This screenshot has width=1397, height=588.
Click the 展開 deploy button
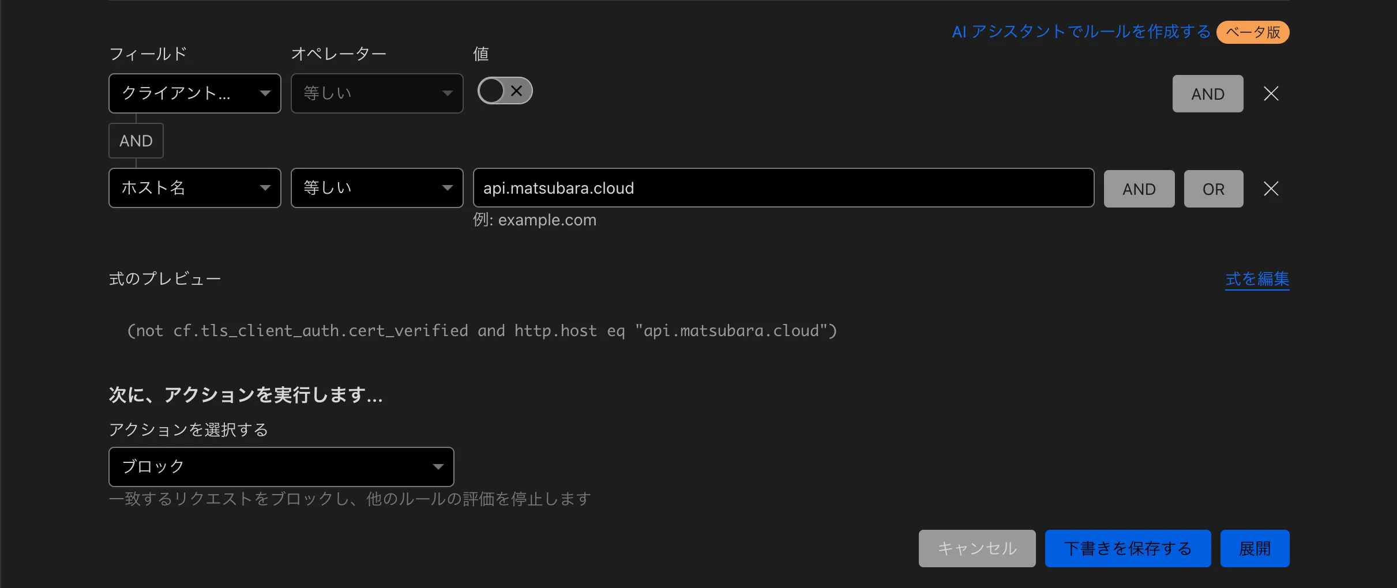[1255, 548]
